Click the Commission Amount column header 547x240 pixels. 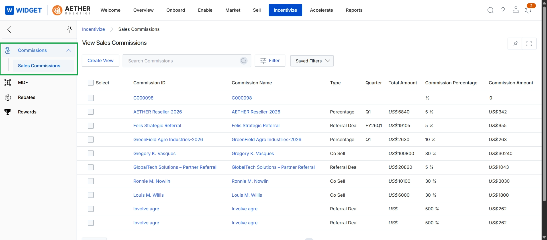click(511, 83)
